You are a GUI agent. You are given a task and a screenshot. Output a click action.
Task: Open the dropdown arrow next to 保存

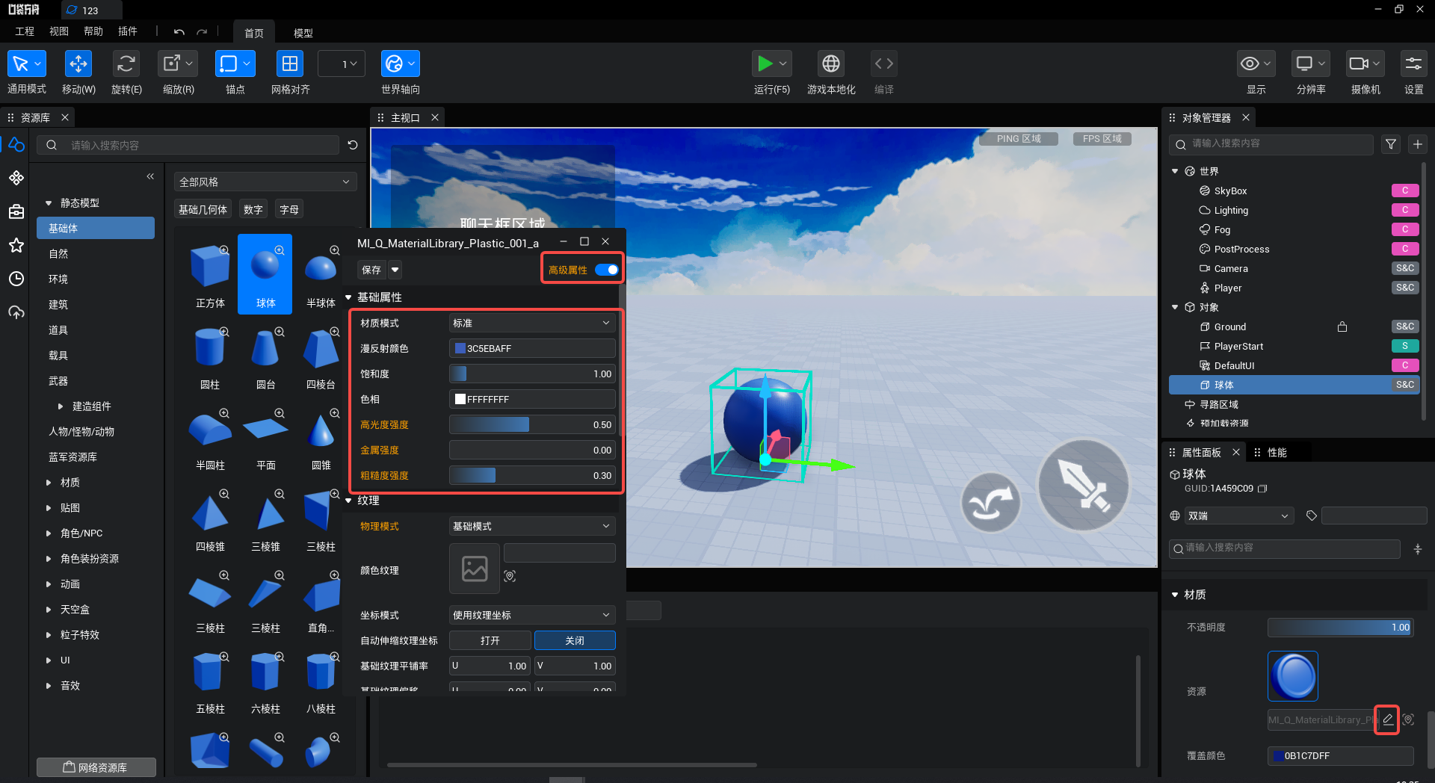coord(395,270)
